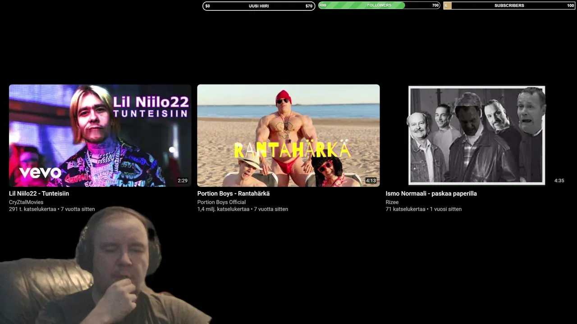Screen dimensions: 577x324
Task: Click the title 'Portion Boys - Rantahärkä'
Action: coord(234,193)
